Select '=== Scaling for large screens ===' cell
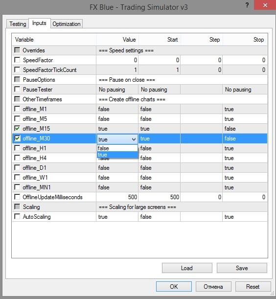This screenshot has width=276, height=299. (x=182, y=207)
